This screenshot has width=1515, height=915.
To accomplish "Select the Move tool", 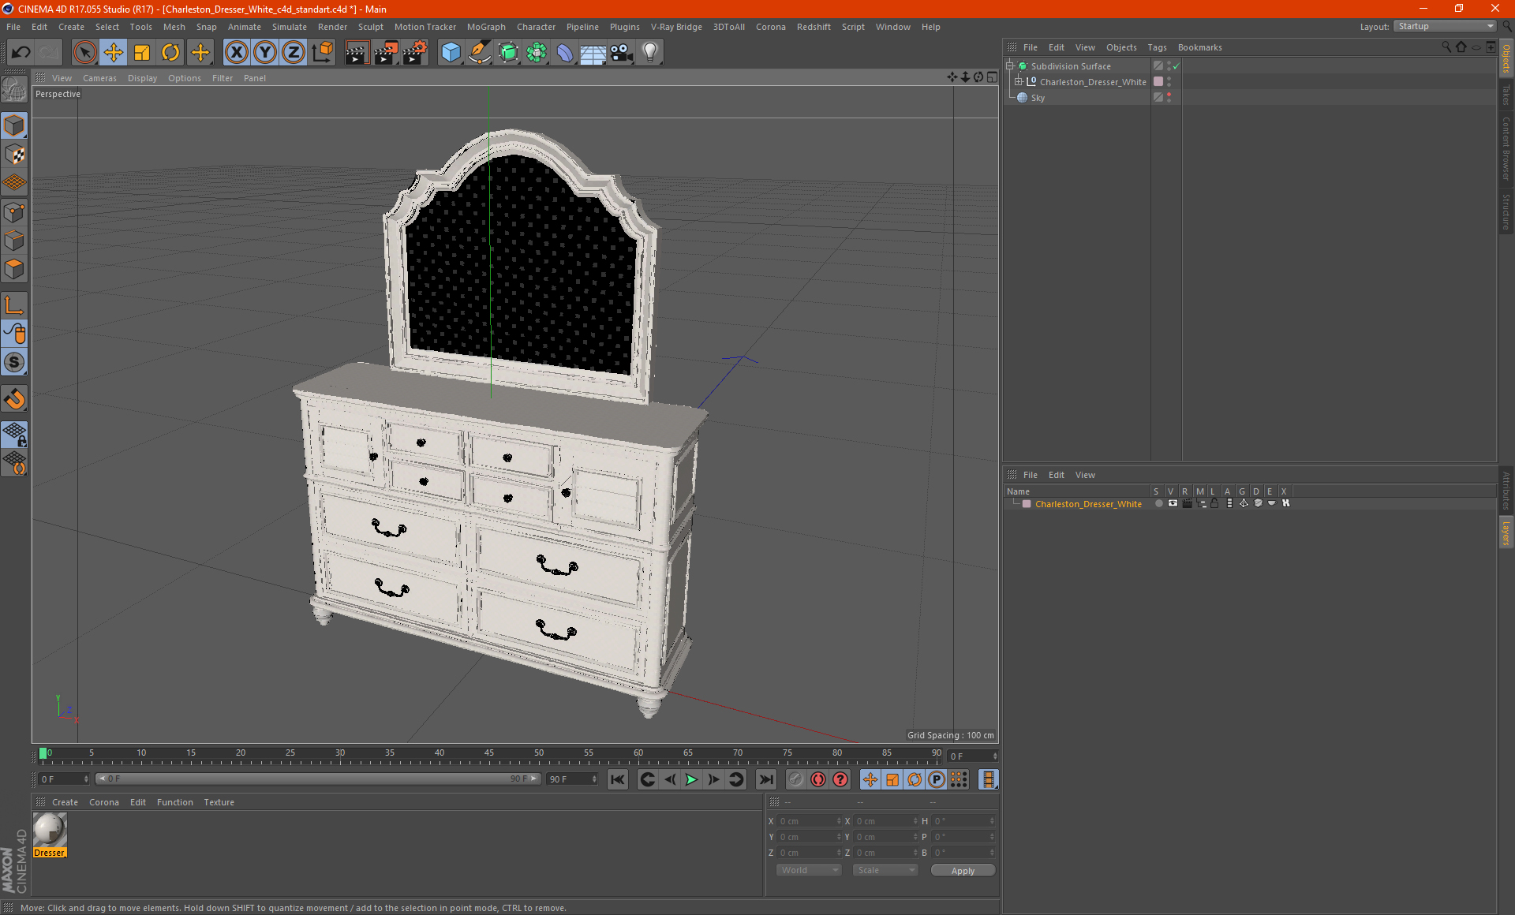I will 114,53.
